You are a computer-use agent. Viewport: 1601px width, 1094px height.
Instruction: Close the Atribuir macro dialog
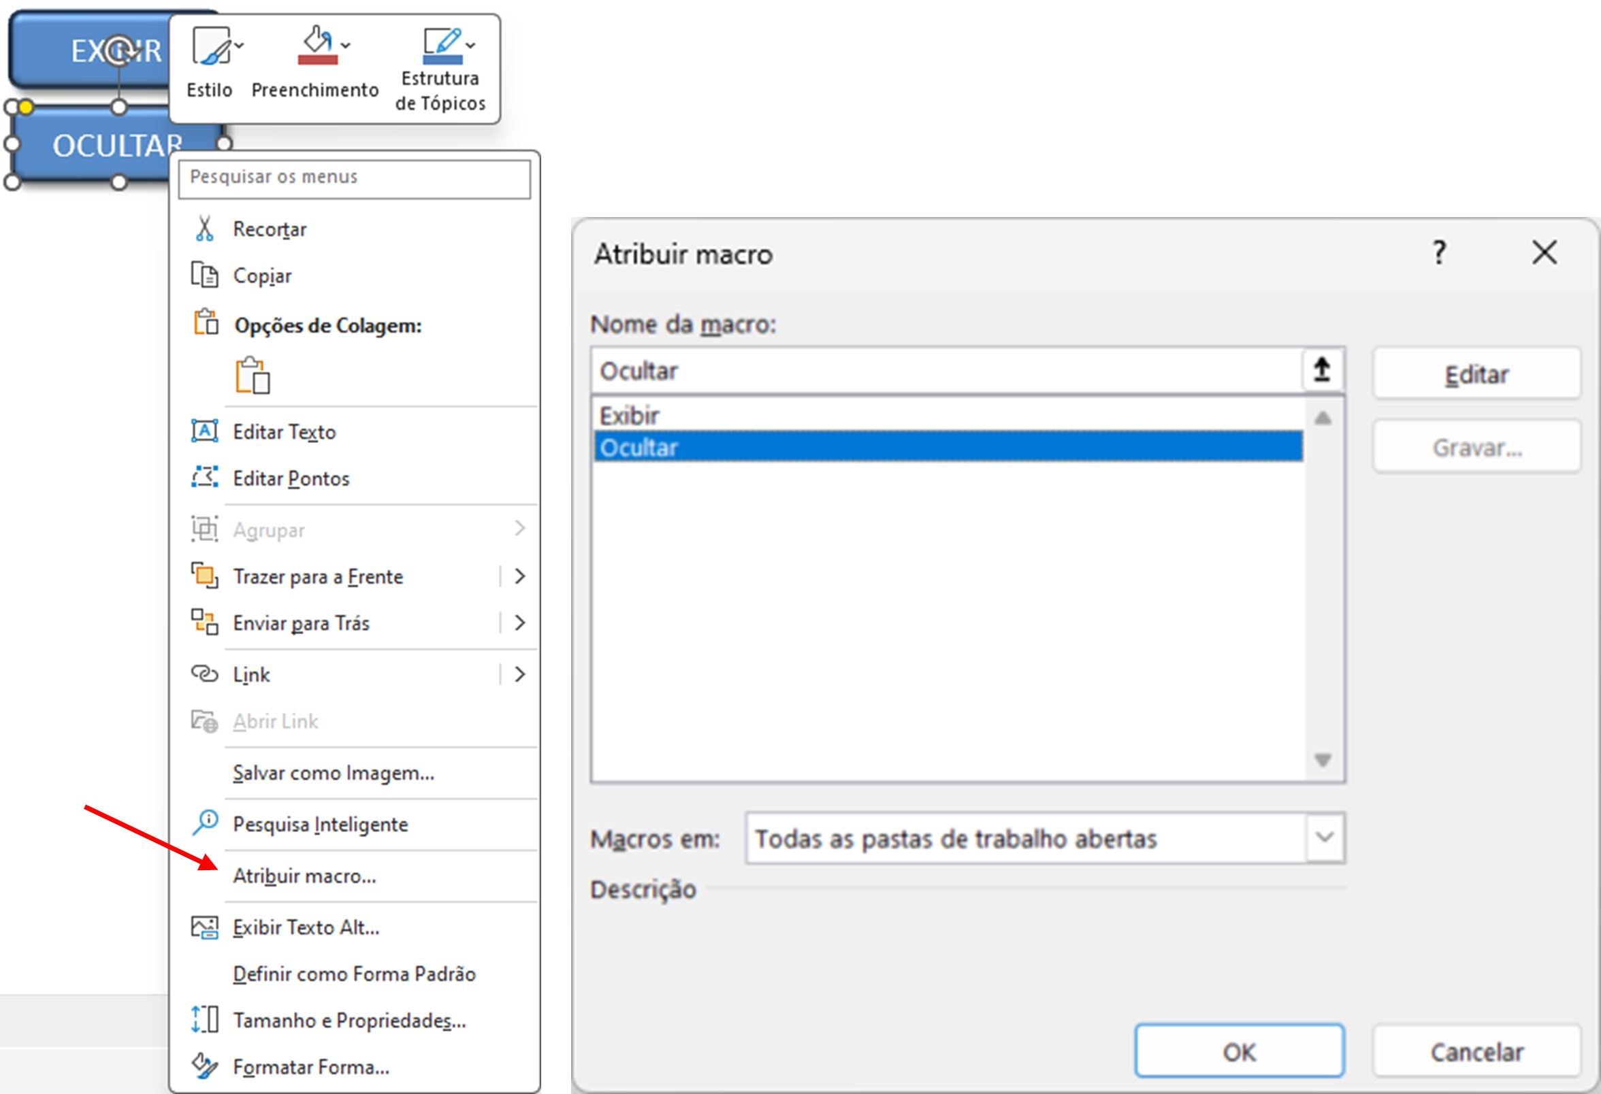[1545, 252]
